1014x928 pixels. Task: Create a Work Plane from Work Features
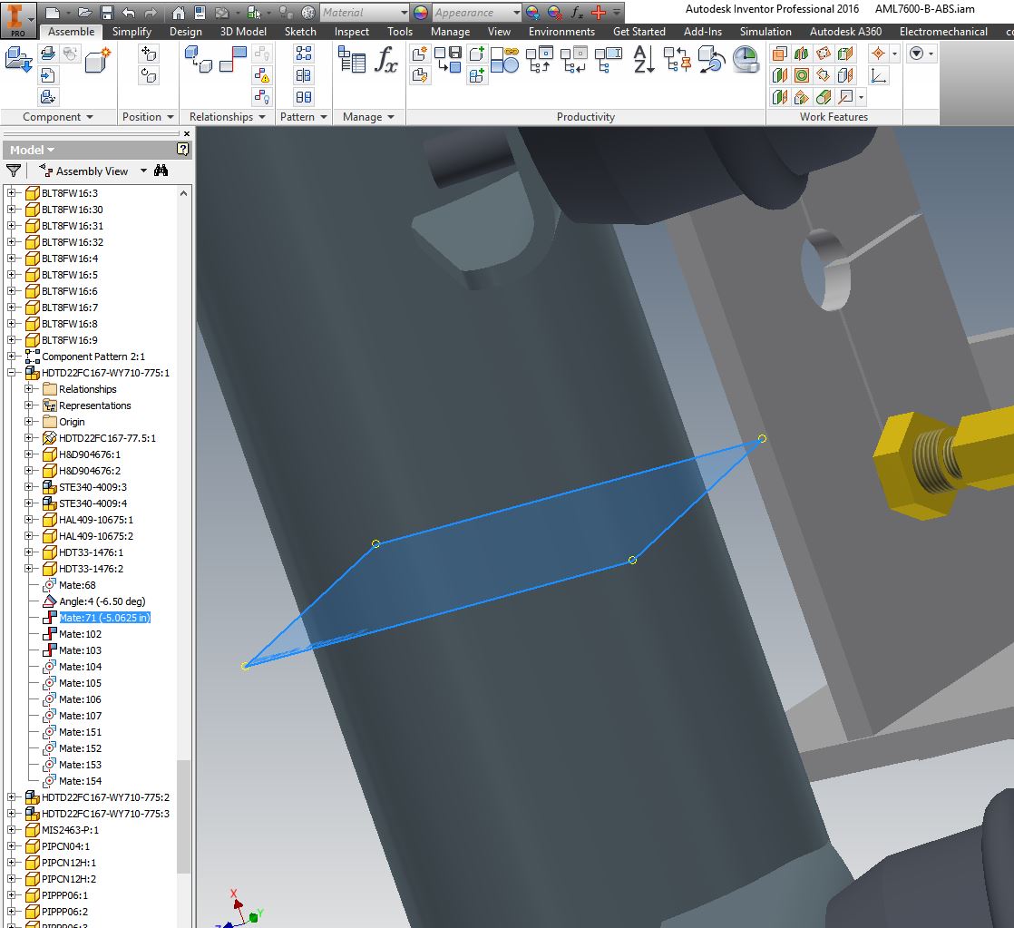click(780, 53)
